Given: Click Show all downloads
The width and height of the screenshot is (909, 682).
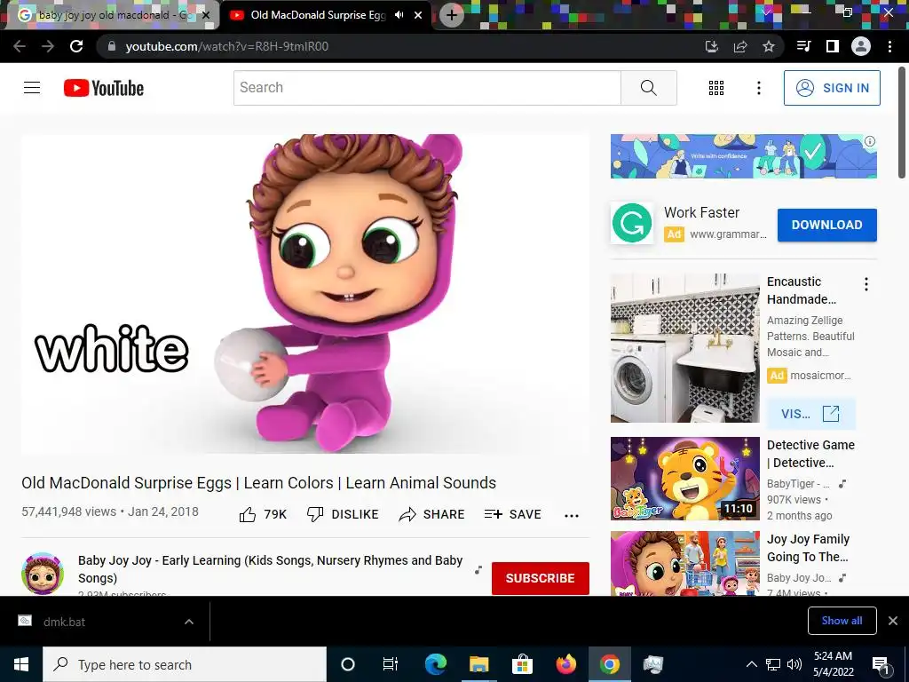Looking at the screenshot, I should pos(842,621).
